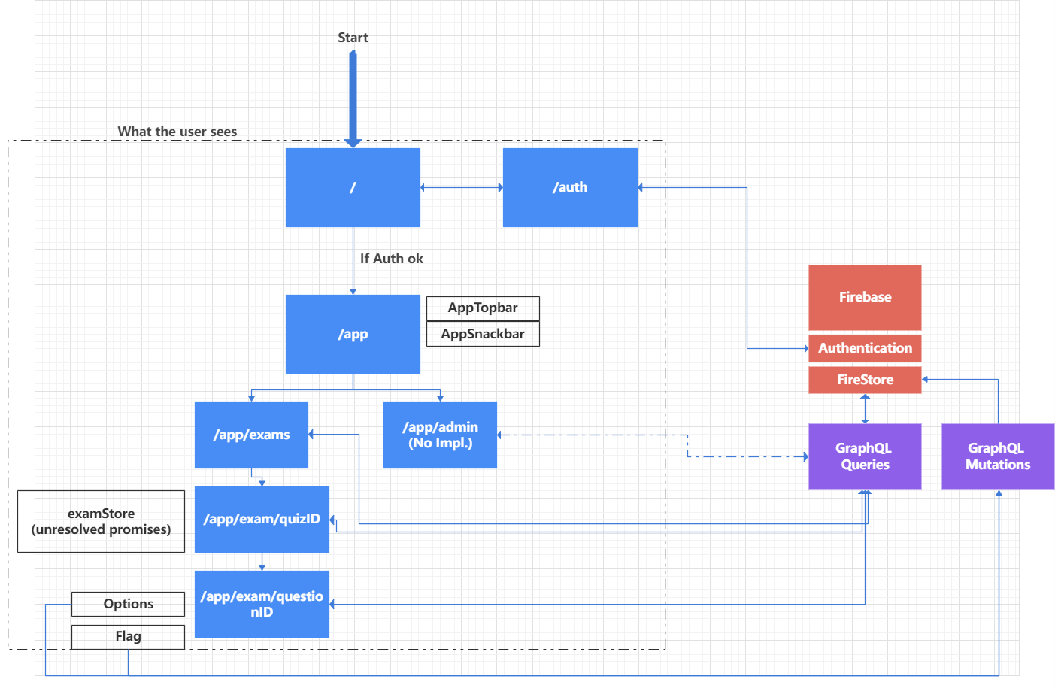Viewport: 1055px width, 688px height.
Task: Select the examStore (unresolved promises) box
Action: click(101, 521)
